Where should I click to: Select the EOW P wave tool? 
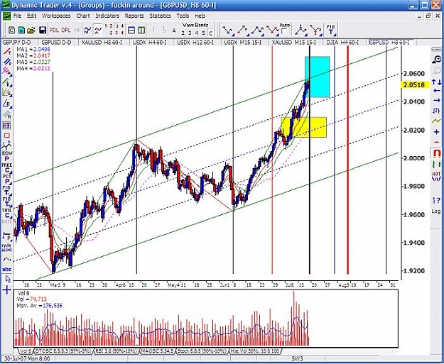point(7,156)
